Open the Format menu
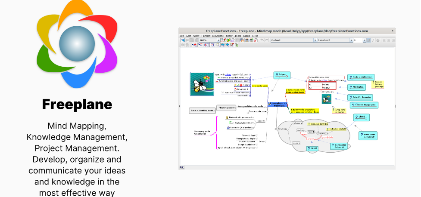Screen dimensions: 421x197 (x=206, y=36)
